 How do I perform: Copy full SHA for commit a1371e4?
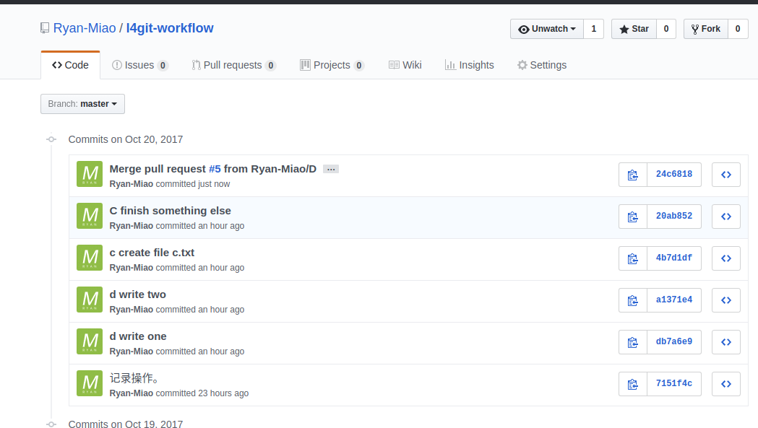[633, 300]
